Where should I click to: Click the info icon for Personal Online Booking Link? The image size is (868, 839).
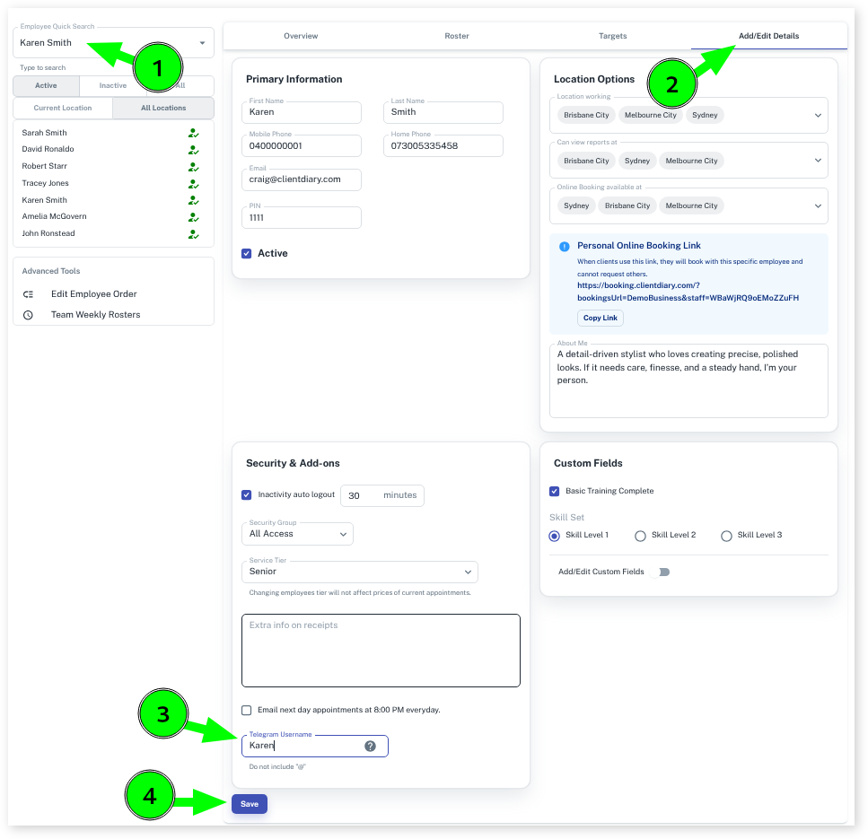[564, 246]
